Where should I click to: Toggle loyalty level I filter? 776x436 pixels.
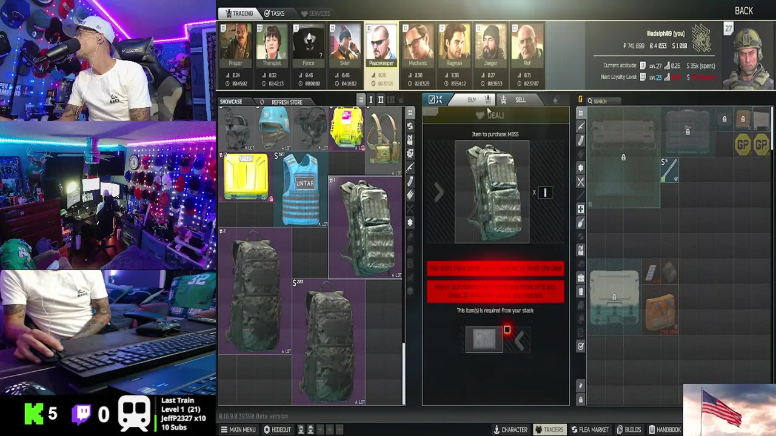(x=371, y=100)
